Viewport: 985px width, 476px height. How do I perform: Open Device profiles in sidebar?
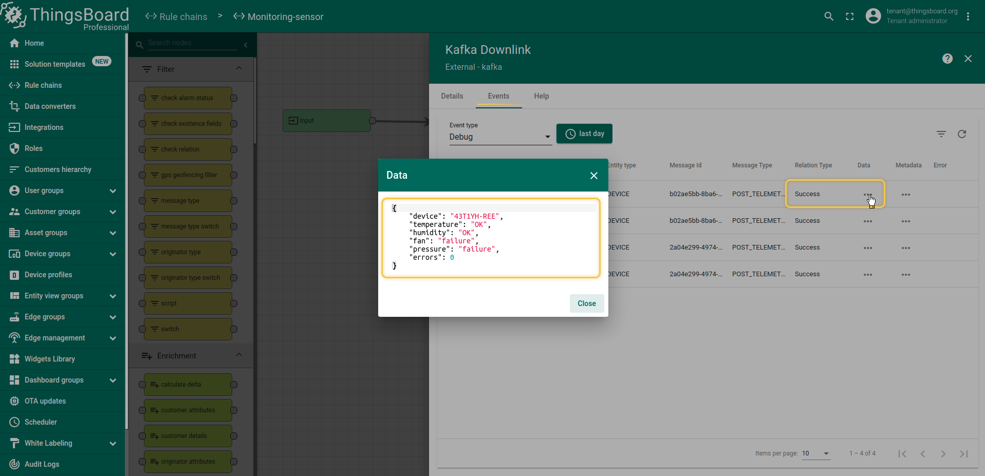pyautogui.click(x=48, y=275)
